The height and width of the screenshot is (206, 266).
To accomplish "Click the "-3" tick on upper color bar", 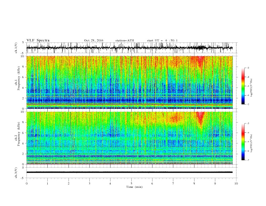I will point(248,68).
